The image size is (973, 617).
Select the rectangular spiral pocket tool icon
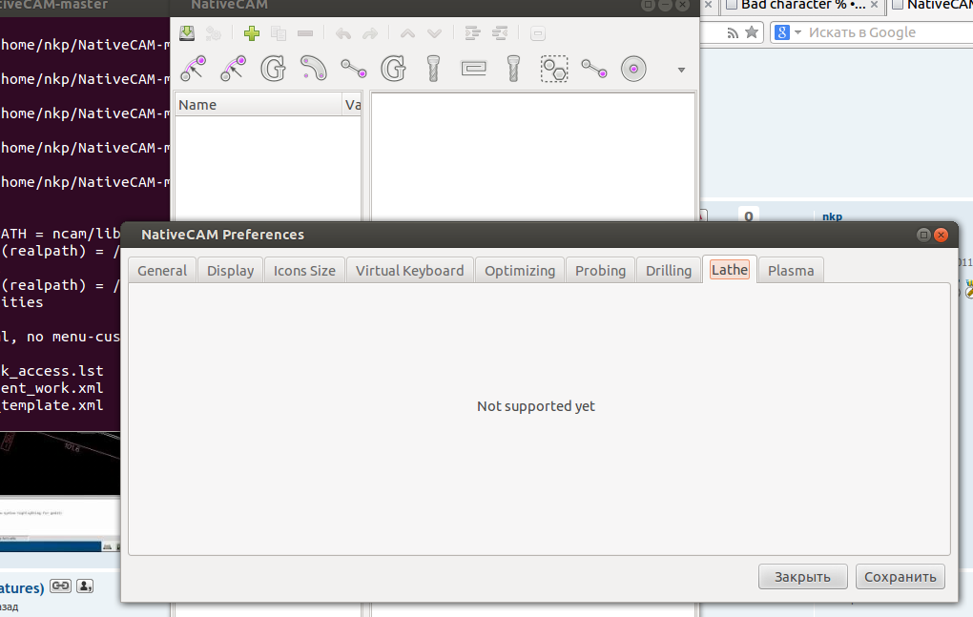[x=473, y=69]
